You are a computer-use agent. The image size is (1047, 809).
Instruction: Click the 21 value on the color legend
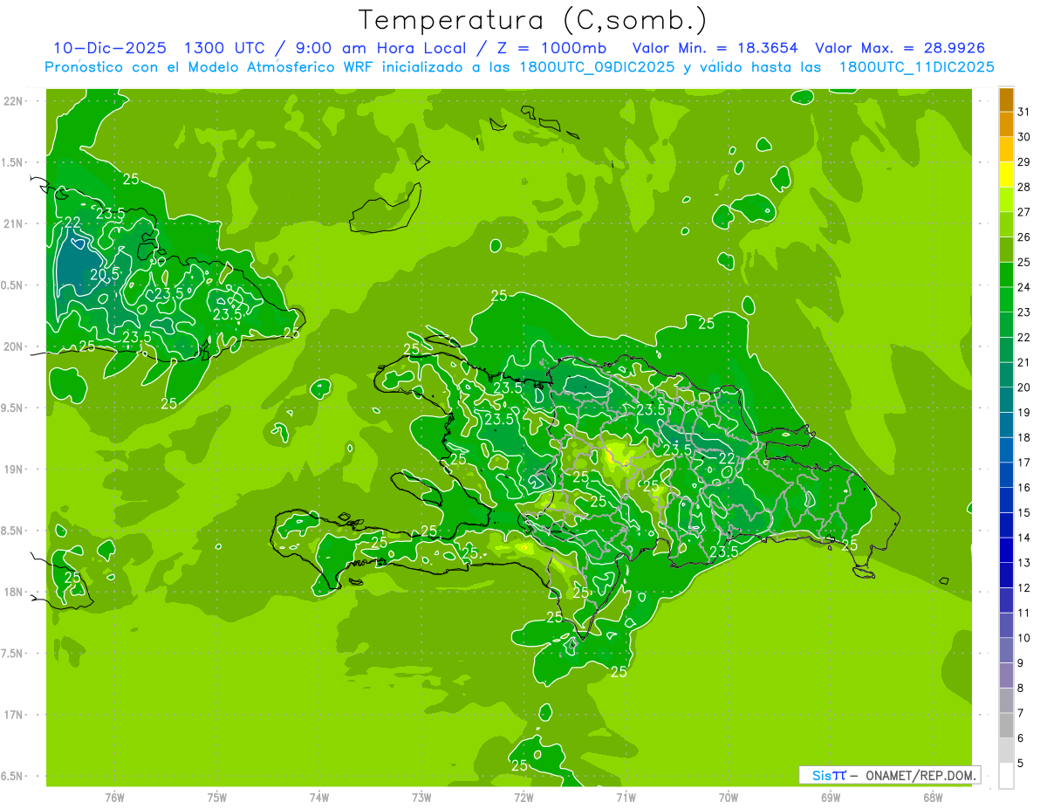[x=1024, y=362]
